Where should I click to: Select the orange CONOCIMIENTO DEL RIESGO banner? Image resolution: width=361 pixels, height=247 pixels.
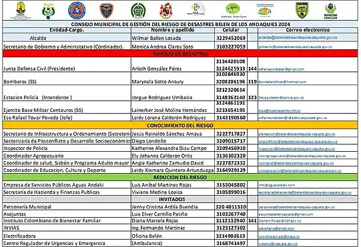(x=180, y=125)
